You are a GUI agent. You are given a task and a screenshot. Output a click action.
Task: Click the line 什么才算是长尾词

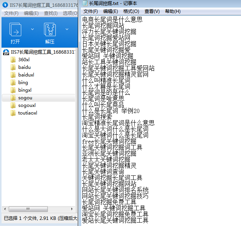point(106,87)
